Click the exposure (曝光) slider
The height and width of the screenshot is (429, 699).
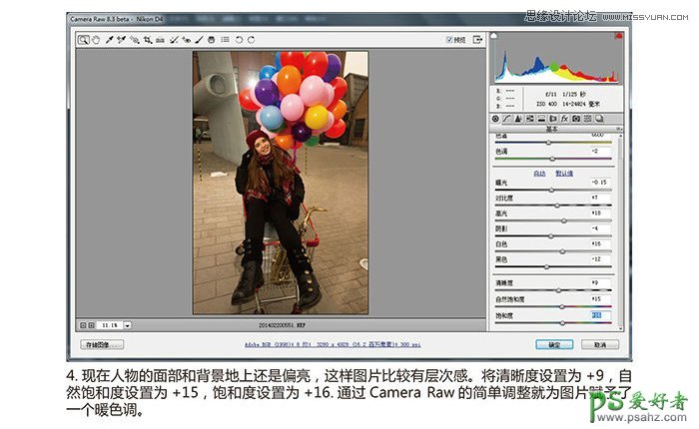[552, 192]
